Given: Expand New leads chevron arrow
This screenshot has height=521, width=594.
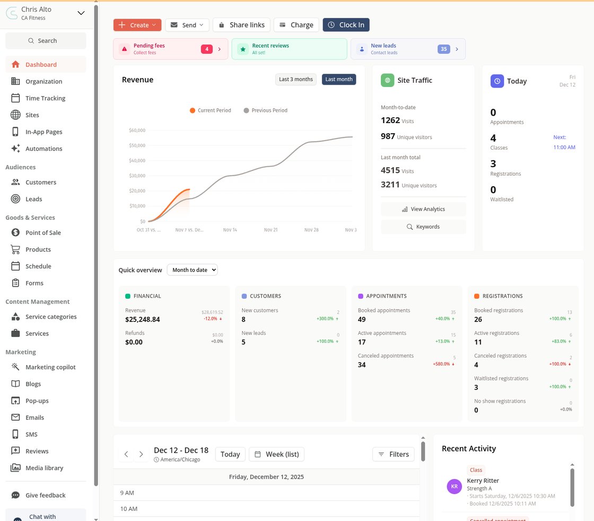Looking at the screenshot, I should coord(457,49).
